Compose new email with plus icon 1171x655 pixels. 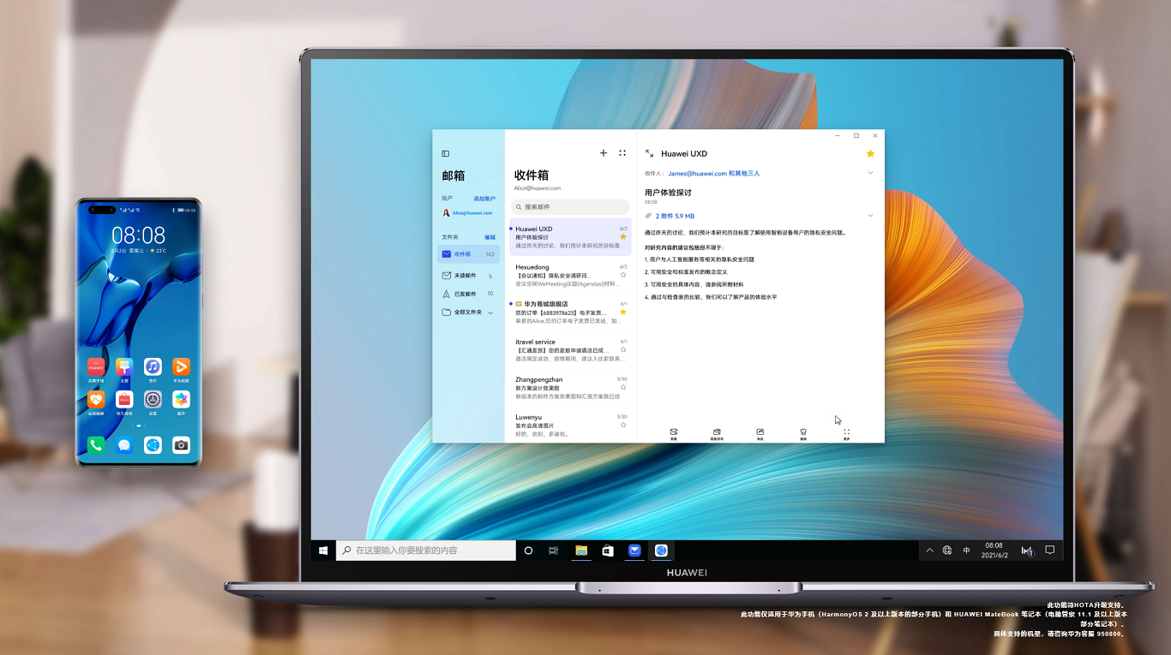click(604, 153)
